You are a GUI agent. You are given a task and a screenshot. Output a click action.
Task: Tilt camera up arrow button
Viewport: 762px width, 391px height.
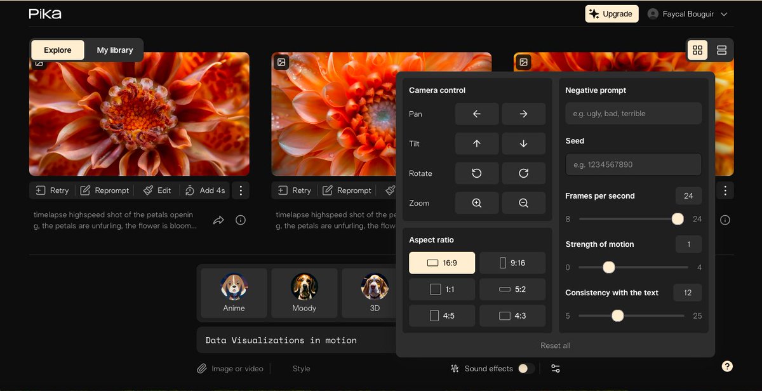click(x=477, y=143)
